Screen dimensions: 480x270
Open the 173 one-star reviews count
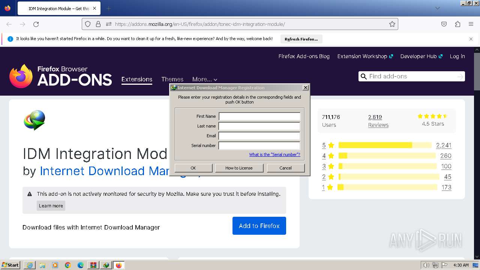pos(446,187)
